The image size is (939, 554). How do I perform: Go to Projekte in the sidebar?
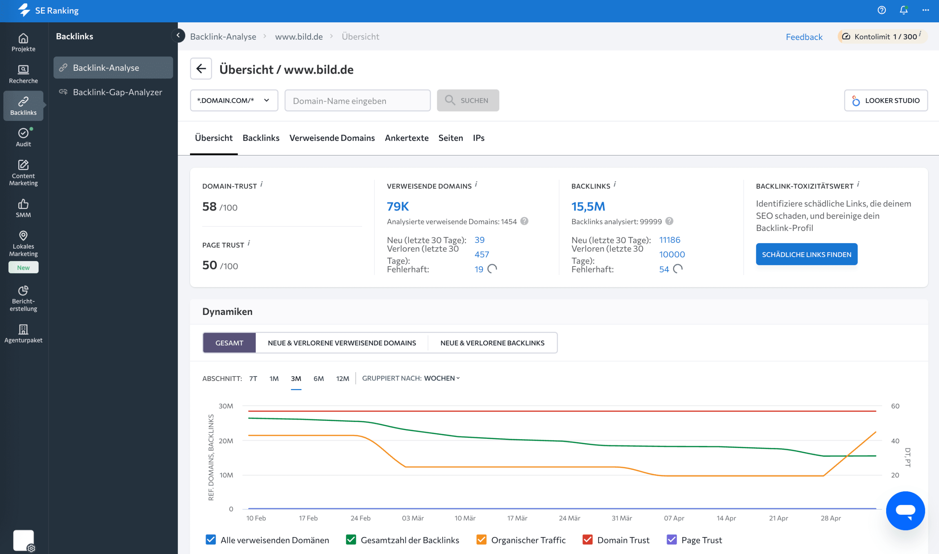pos(23,43)
